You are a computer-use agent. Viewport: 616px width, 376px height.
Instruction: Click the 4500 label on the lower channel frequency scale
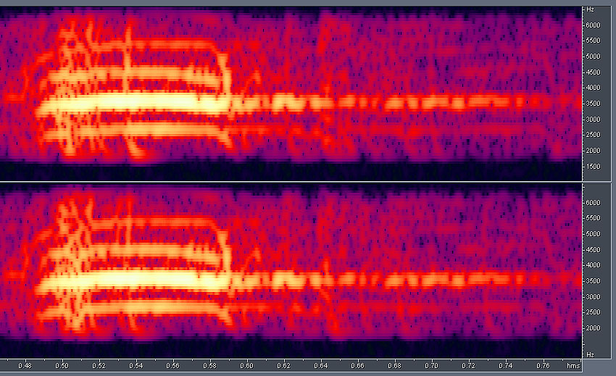[594, 250]
